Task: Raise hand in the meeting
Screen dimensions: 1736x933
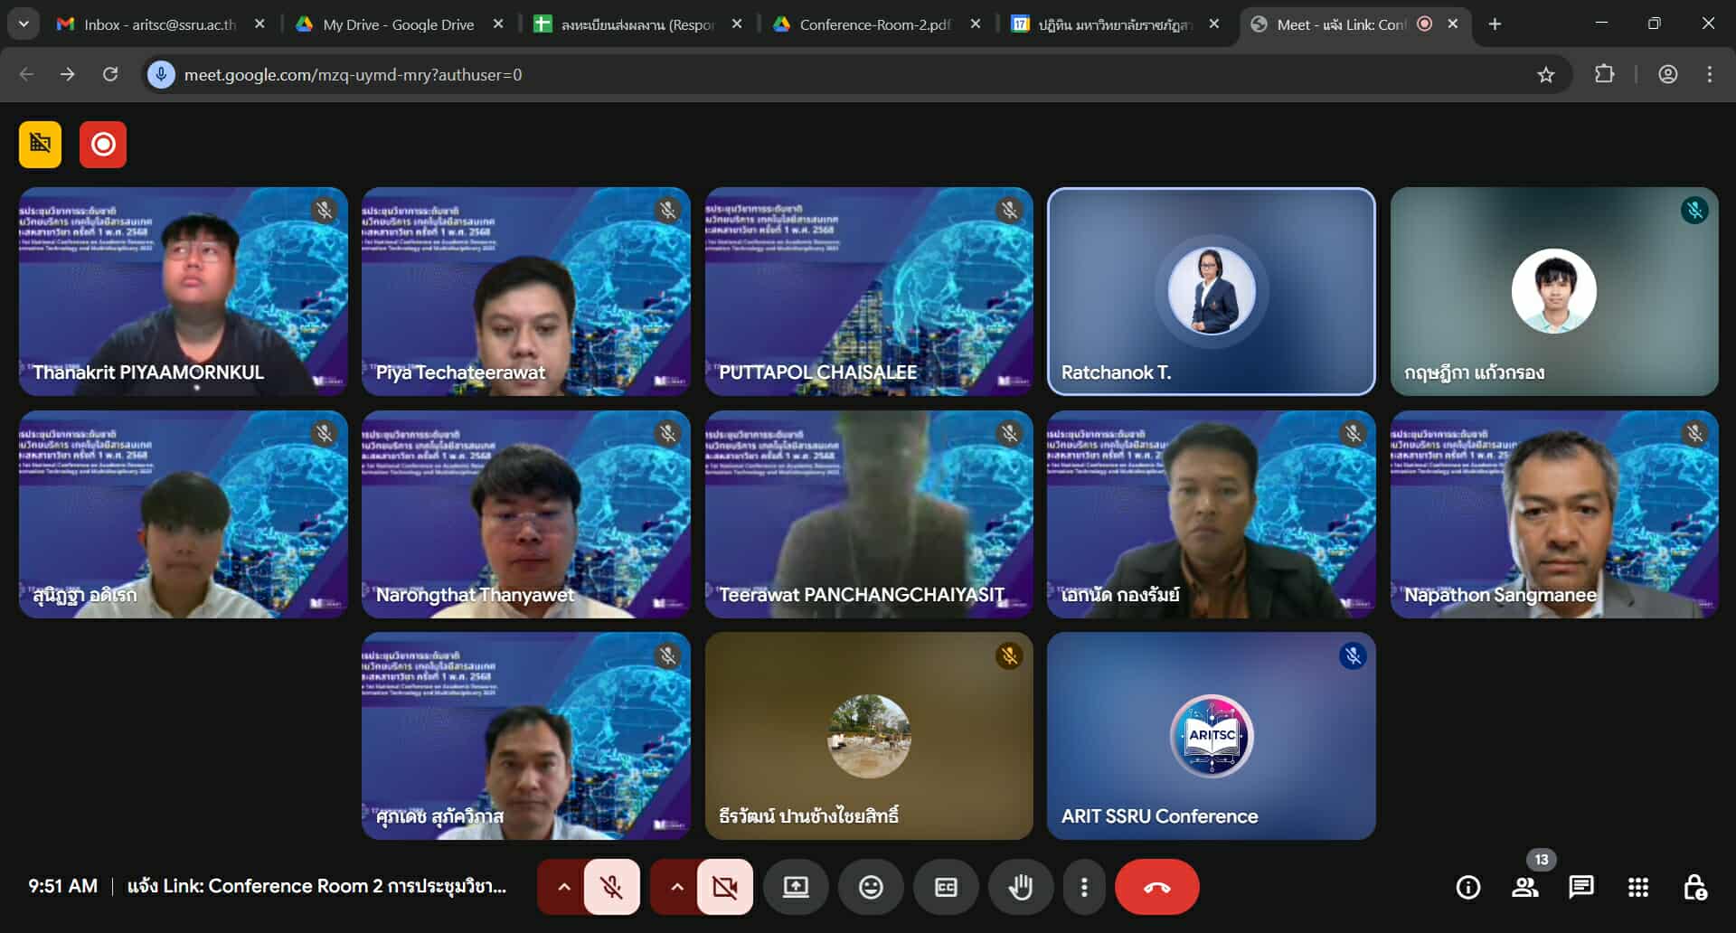Action: pos(1021,887)
